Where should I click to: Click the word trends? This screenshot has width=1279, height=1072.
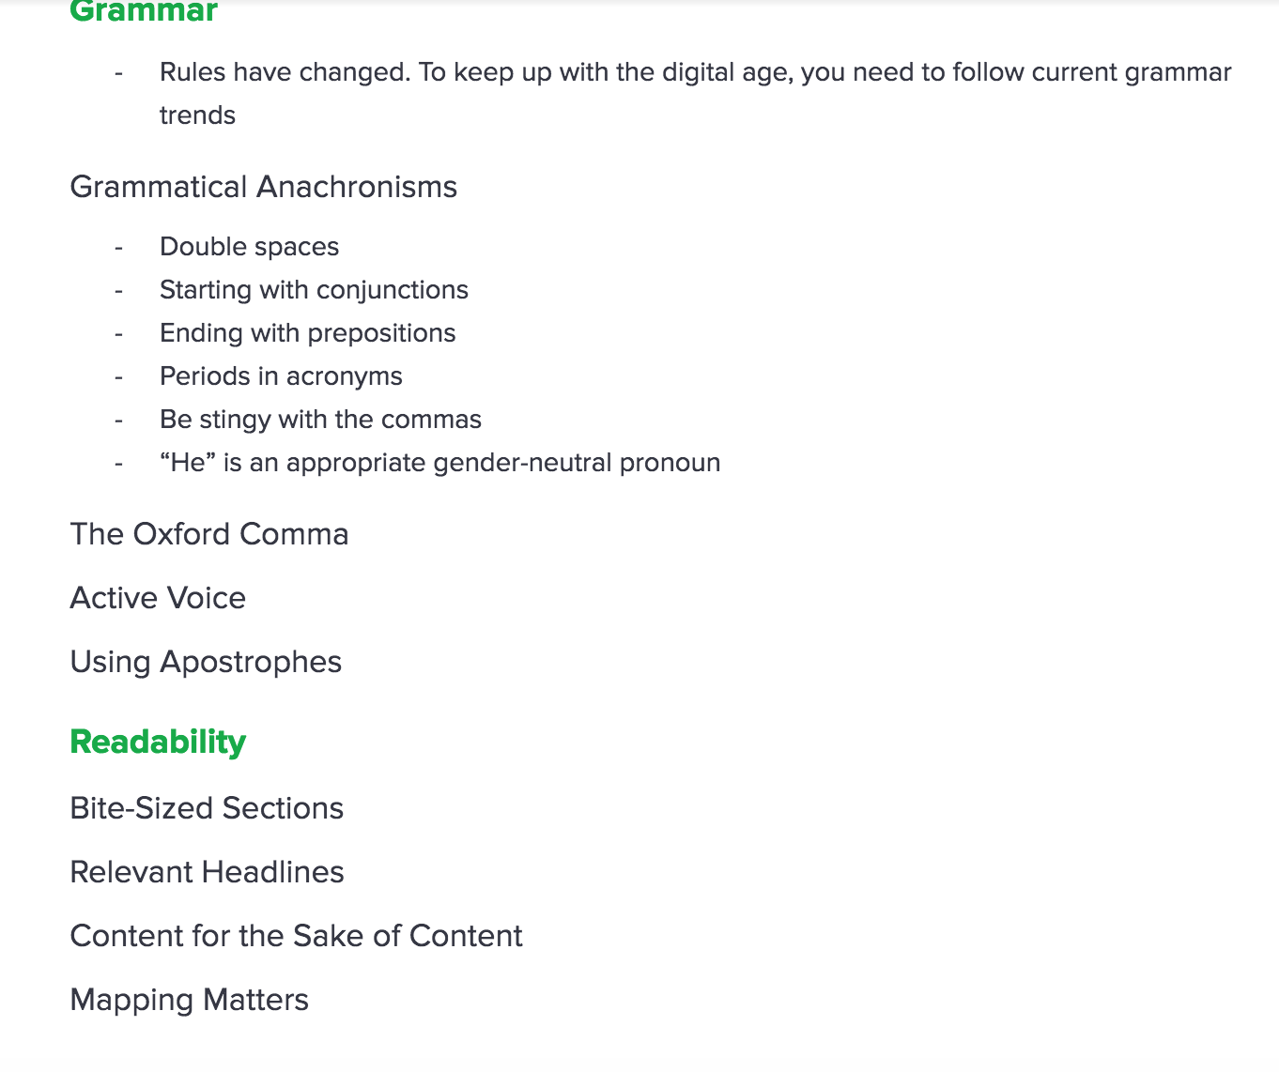(197, 115)
